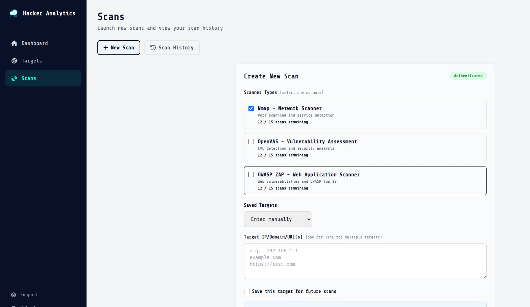
Task: Enable the OpenVAS Vulnerability Assessment checkbox
Action: point(251,142)
